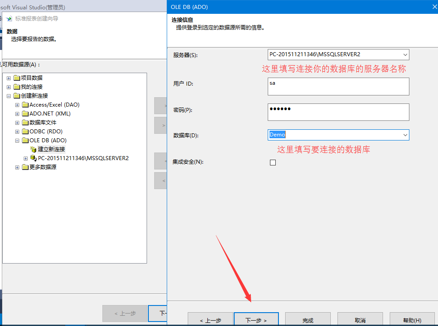Open the 服务器 dropdown list
438x326 pixels.
pos(405,54)
